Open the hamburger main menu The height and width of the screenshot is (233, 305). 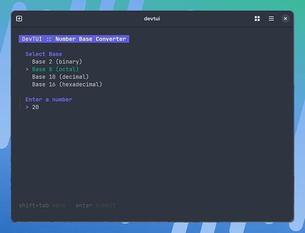pos(271,19)
